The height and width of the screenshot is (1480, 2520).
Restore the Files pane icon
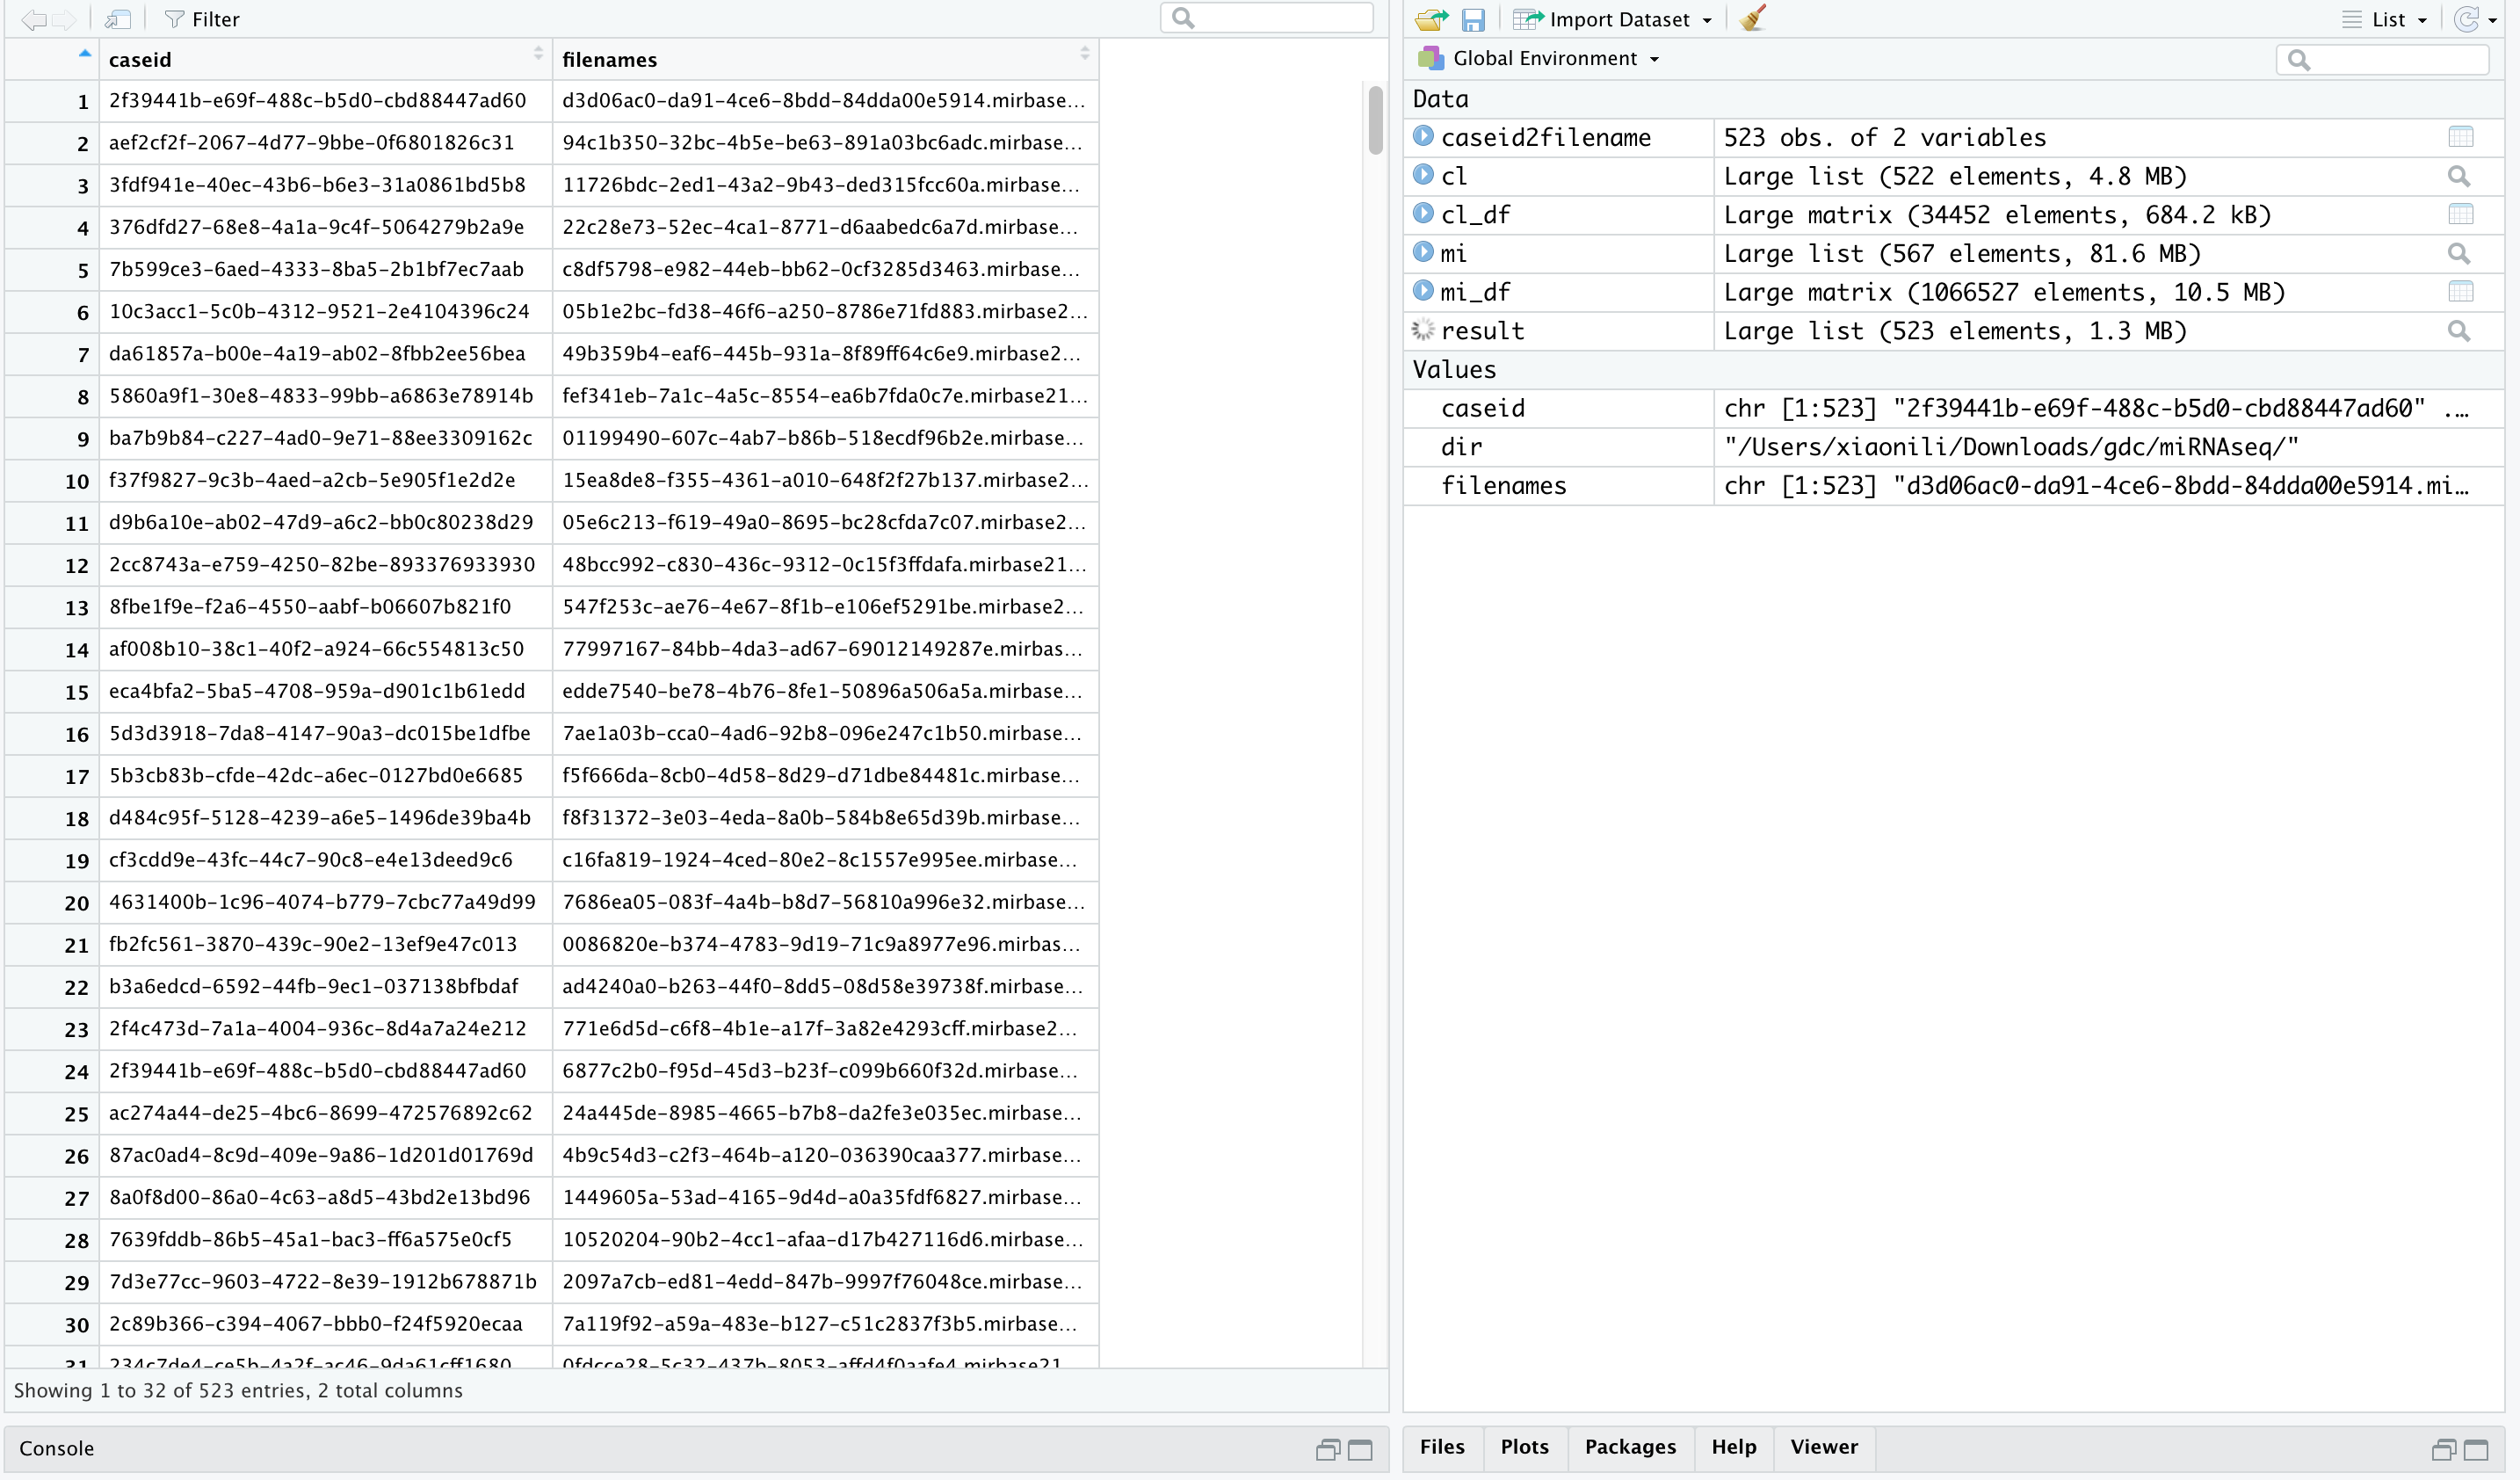[x=2443, y=1450]
